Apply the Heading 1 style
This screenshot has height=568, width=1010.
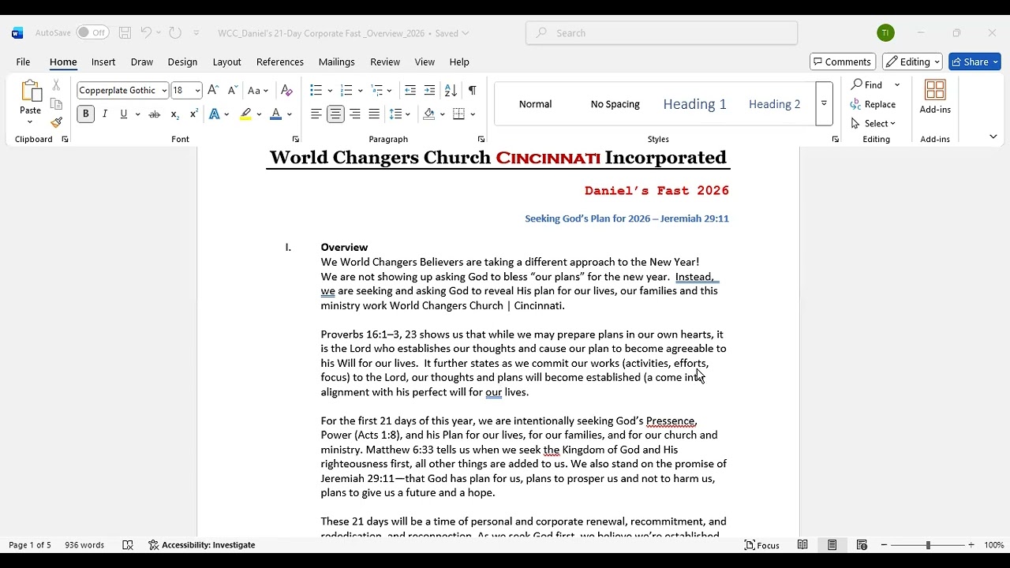pyautogui.click(x=694, y=104)
